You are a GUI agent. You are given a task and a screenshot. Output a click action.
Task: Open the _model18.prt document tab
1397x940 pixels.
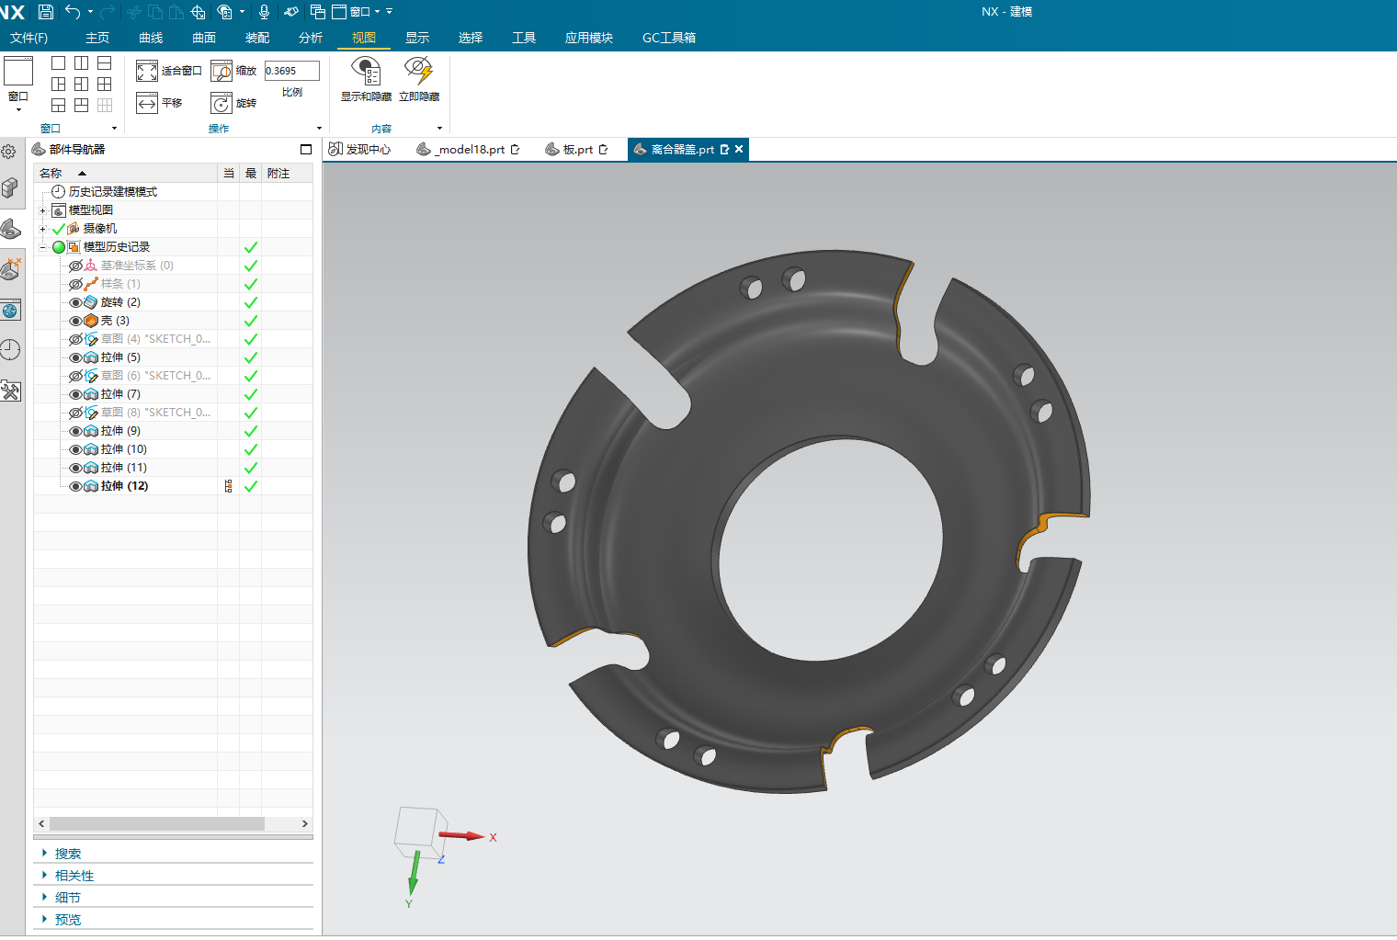tap(469, 149)
